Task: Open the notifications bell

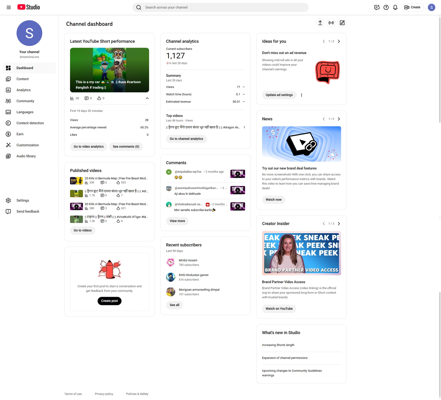Action: click(395, 7)
